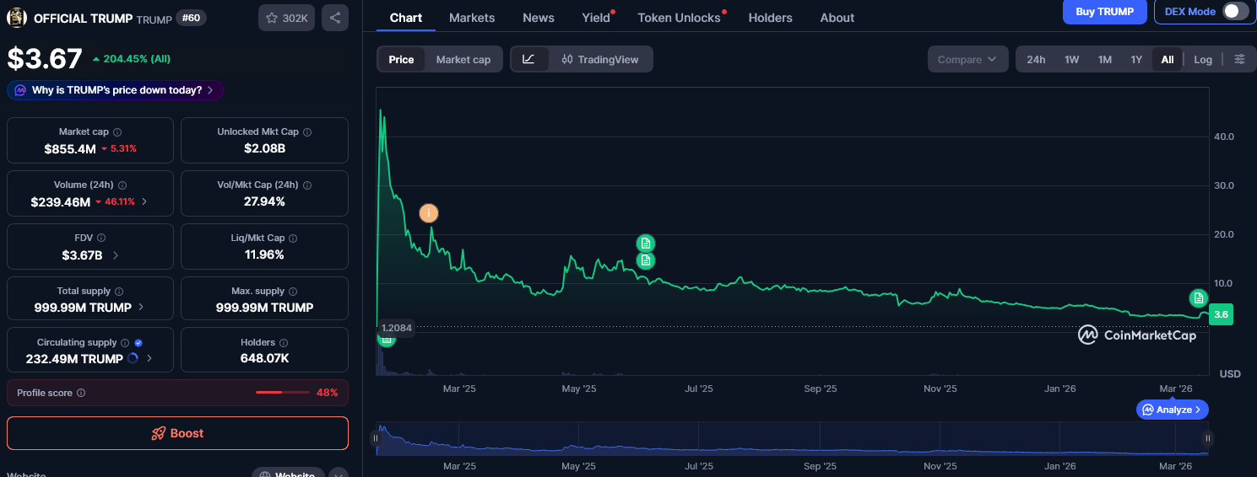Click the #60 rank badge

pyautogui.click(x=192, y=18)
